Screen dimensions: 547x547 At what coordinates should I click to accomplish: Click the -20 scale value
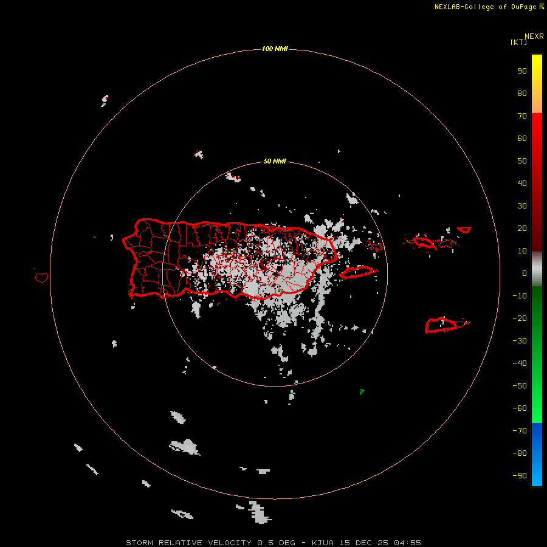520,318
